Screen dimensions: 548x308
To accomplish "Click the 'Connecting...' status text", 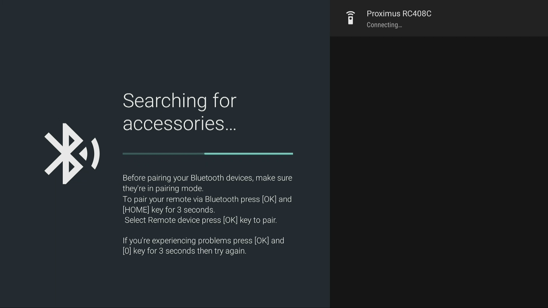I will coord(384,25).
